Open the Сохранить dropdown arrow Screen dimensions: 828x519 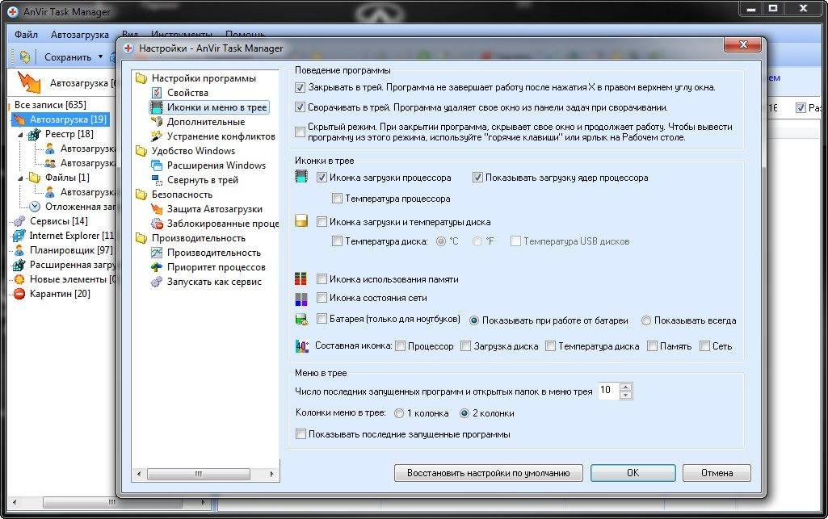click(100, 57)
